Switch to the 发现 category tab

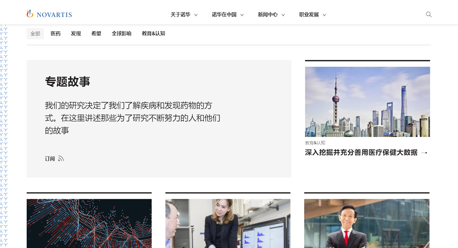pyautogui.click(x=76, y=34)
